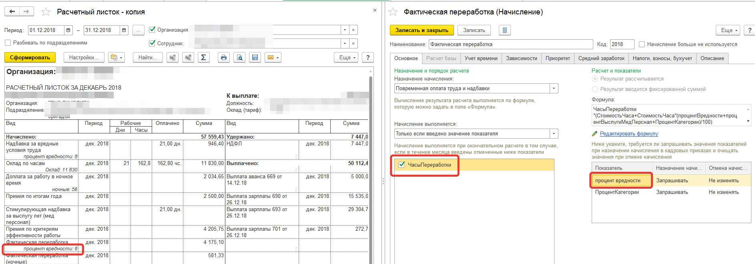This screenshot has height=264, width=755.
Task: Open Назначение начисления dropdown
Action: coord(554,89)
